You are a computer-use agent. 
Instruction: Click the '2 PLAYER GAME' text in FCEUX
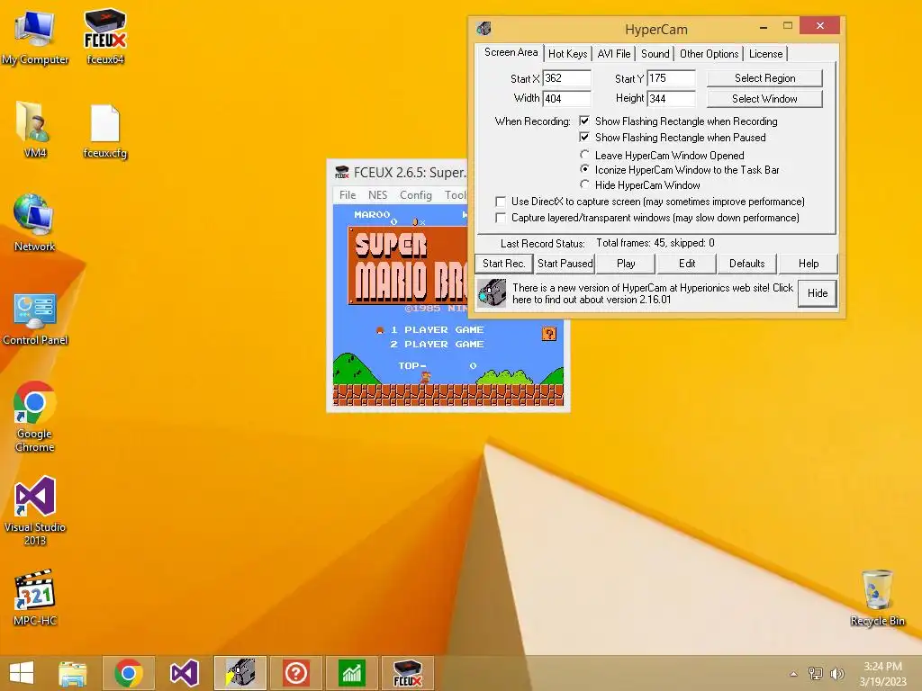point(437,345)
